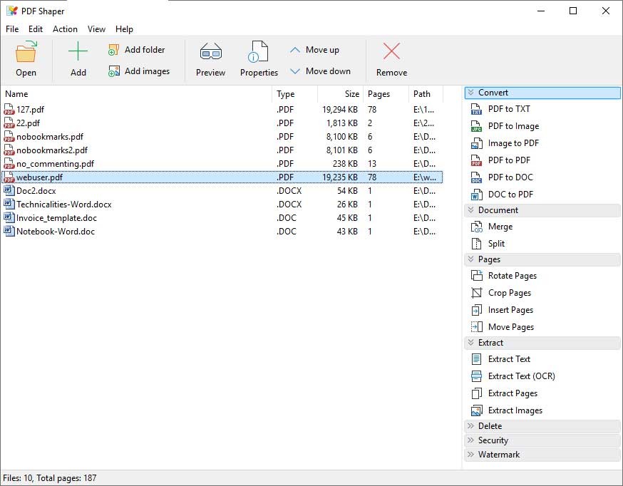This screenshot has width=623, height=486.
Task: Select the Rotate Pages tool
Action: click(504, 276)
